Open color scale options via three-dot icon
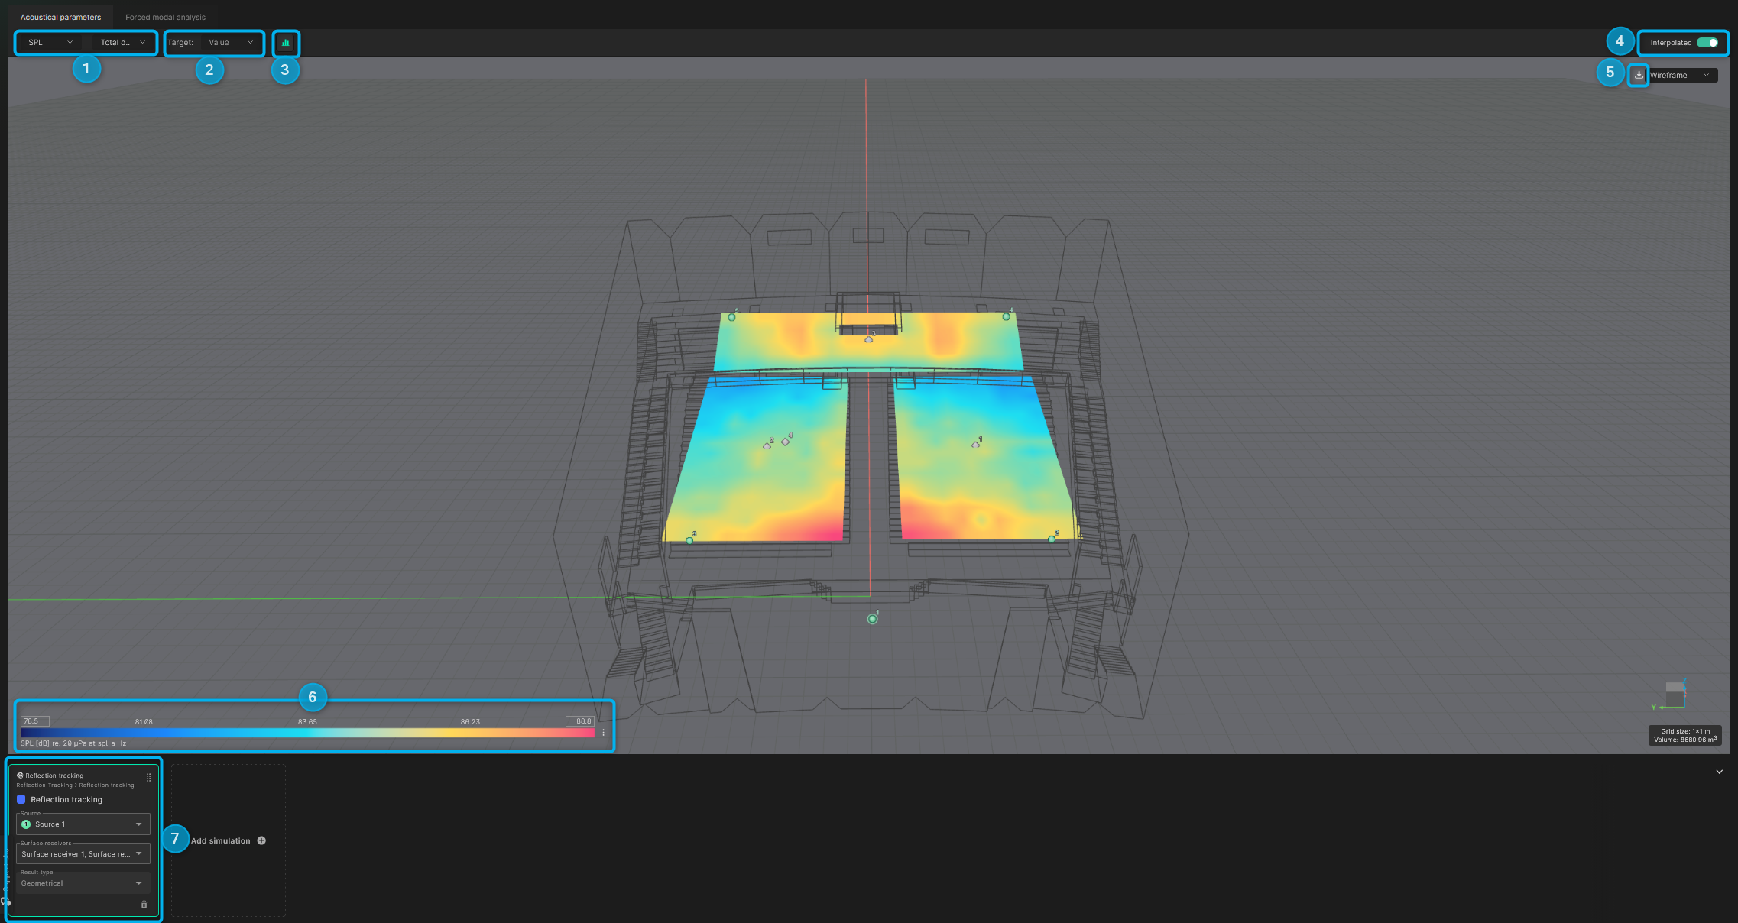This screenshot has height=923, width=1738. click(603, 731)
